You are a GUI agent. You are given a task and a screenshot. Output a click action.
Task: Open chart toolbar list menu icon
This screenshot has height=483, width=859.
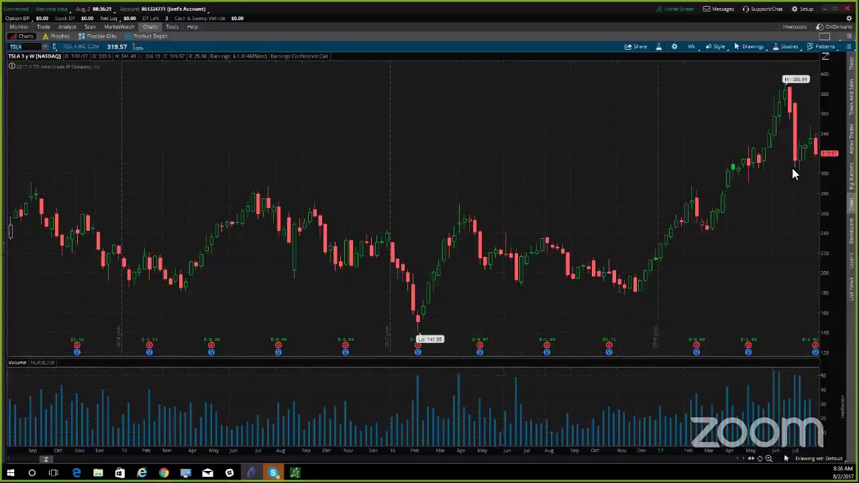(849, 47)
